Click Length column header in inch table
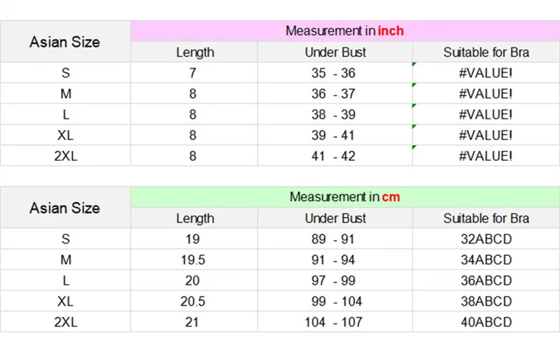 195,52
